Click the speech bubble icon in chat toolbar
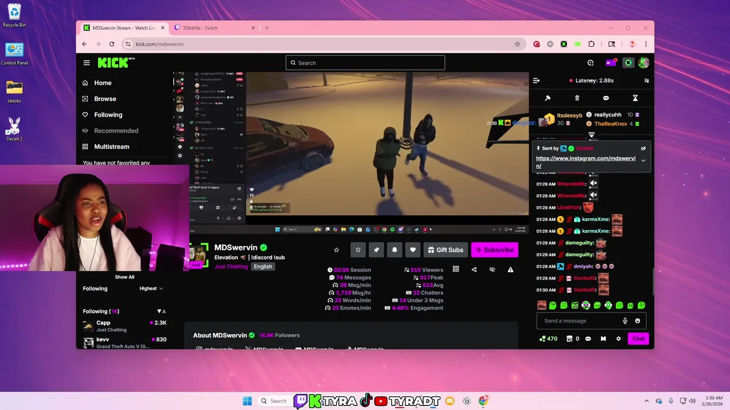 pos(606,98)
